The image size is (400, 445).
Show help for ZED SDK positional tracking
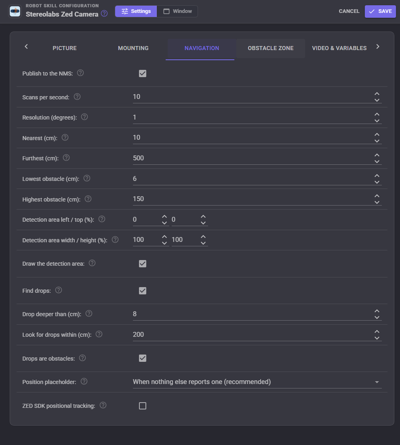point(103,405)
